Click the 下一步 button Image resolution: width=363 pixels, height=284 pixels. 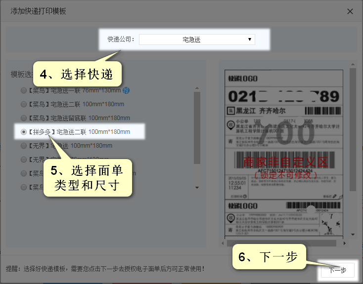(338, 270)
